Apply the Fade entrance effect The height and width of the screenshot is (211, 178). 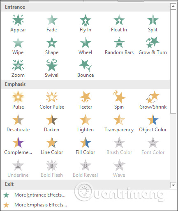52,23
